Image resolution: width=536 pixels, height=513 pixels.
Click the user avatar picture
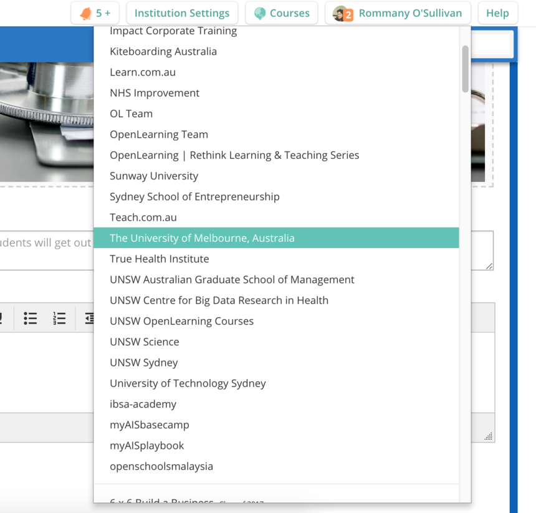tap(339, 13)
